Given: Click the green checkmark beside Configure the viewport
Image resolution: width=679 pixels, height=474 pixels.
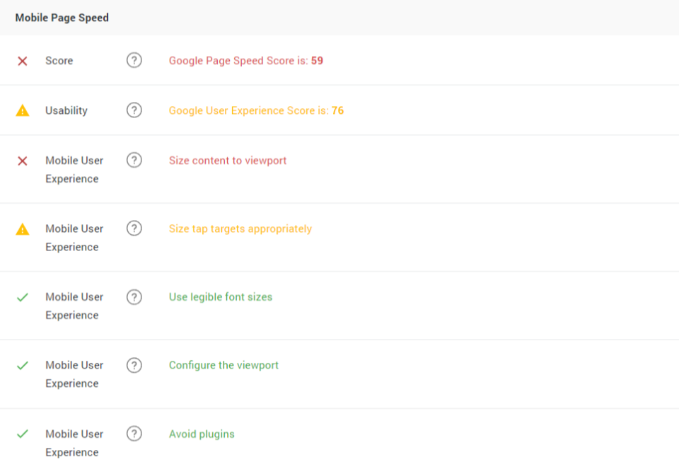Looking at the screenshot, I should [x=22, y=365].
